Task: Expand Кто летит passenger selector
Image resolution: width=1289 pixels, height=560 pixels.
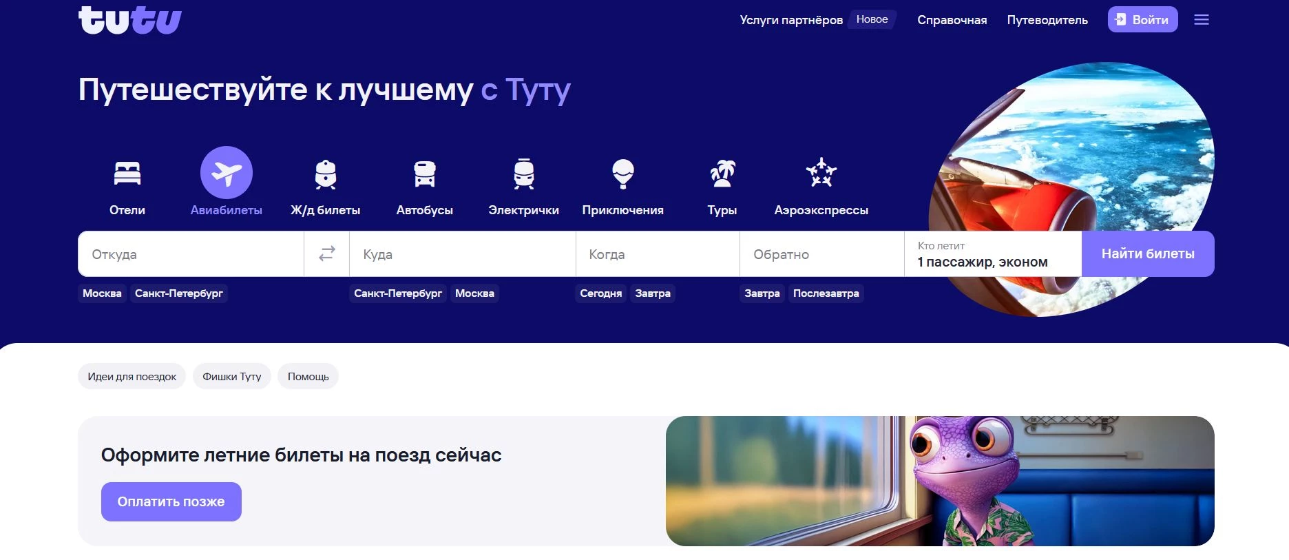Action: 993,253
